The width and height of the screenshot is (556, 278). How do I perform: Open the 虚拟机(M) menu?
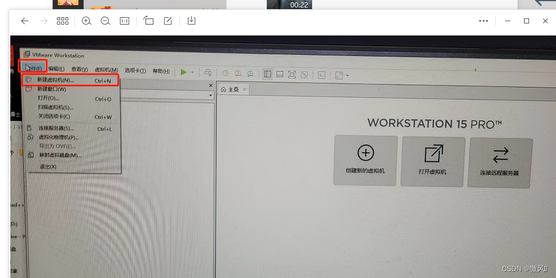click(x=107, y=70)
